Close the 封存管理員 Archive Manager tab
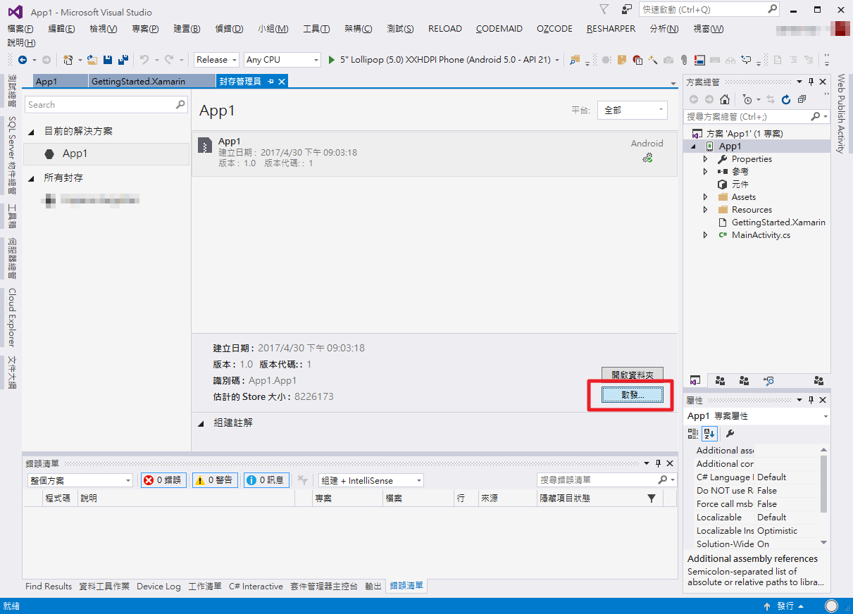 [x=282, y=82]
